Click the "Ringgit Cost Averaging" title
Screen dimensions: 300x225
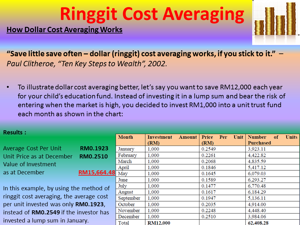click(152, 13)
